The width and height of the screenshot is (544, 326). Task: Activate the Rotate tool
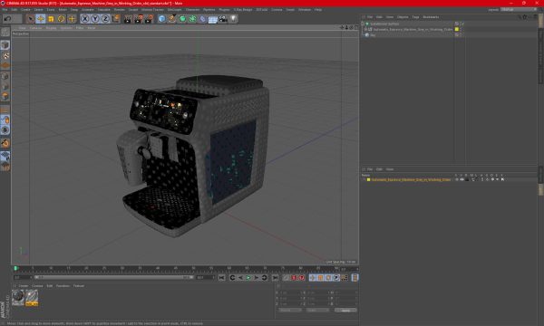(62, 19)
